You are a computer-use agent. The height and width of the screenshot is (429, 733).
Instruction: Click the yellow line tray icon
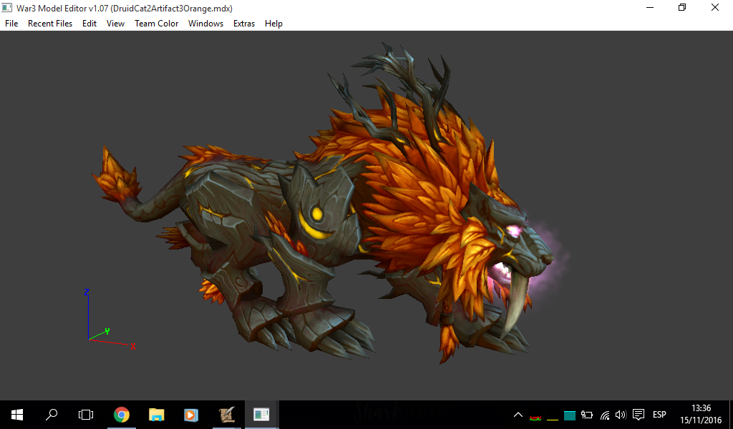553,418
